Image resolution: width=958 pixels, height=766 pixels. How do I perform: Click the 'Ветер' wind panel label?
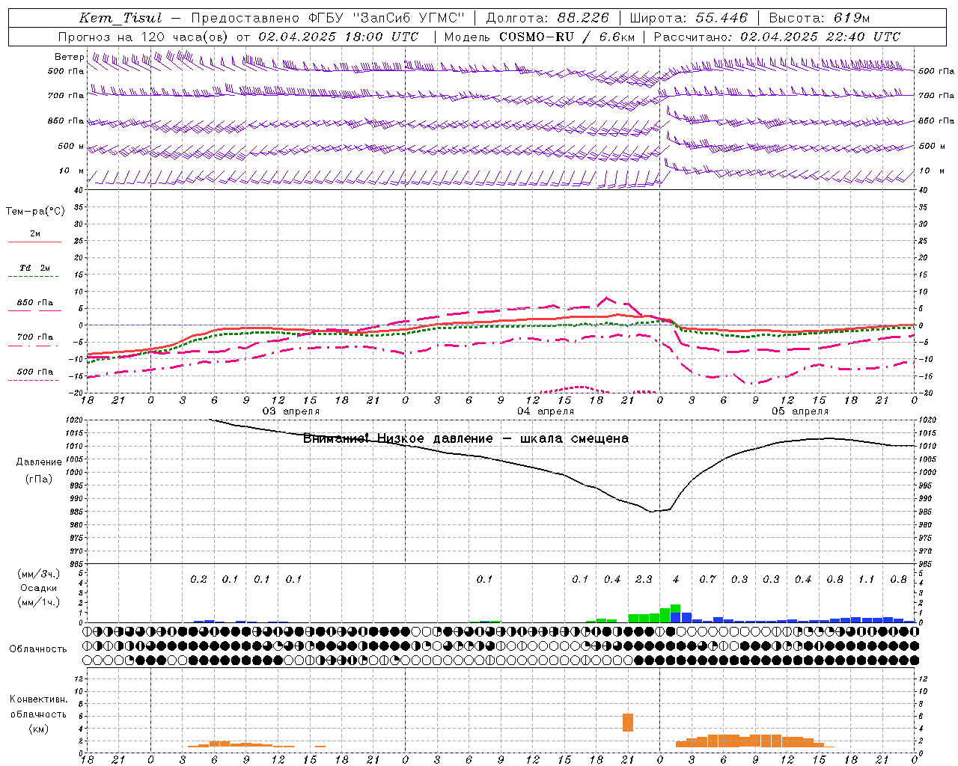coord(69,57)
